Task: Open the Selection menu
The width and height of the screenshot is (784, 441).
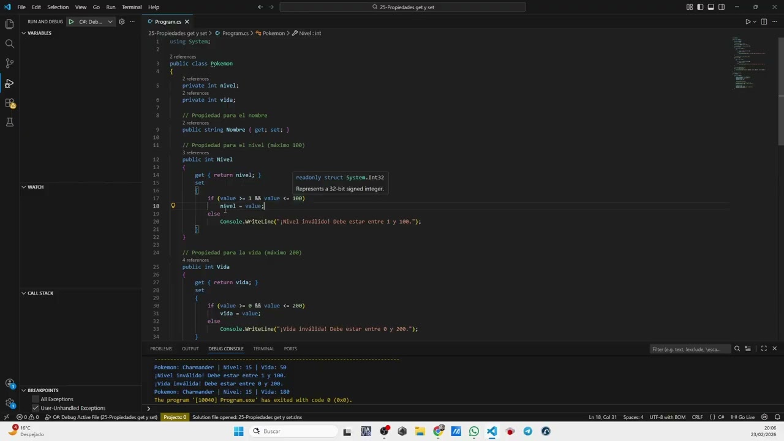Action: click(x=58, y=7)
